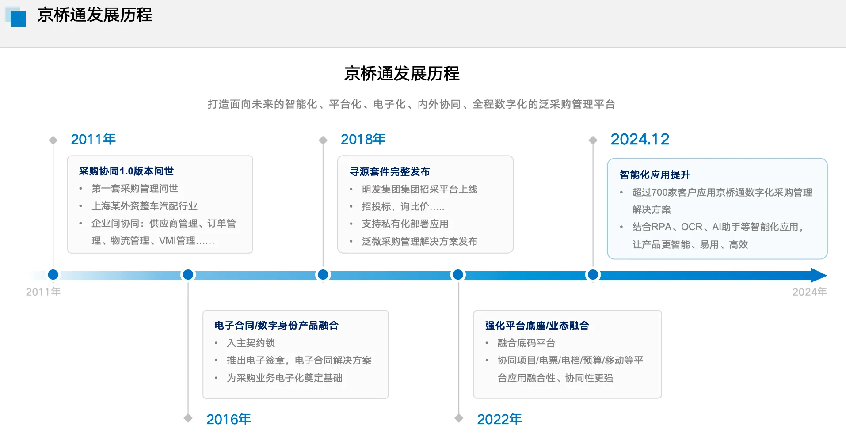
Task: Select the diamond marker above 2011年
Action: pyautogui.click(x=53, y=140)
